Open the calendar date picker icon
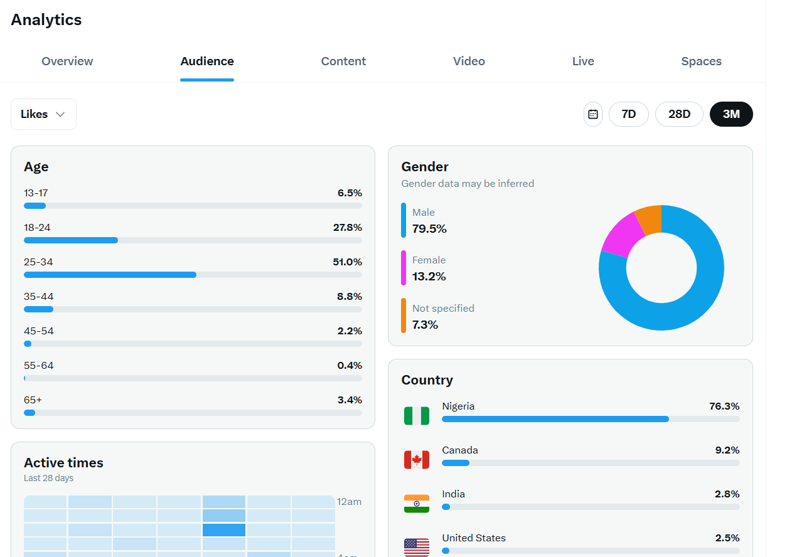787x557 pixels. 592,114
